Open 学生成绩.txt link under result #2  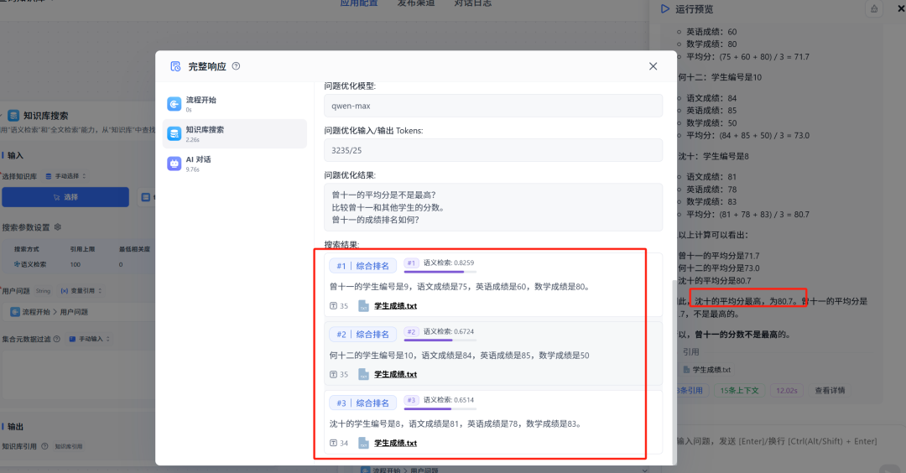[x=396, y=375]
